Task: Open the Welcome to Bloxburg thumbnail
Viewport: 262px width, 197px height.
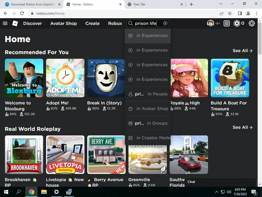Action: click(24, 78)
